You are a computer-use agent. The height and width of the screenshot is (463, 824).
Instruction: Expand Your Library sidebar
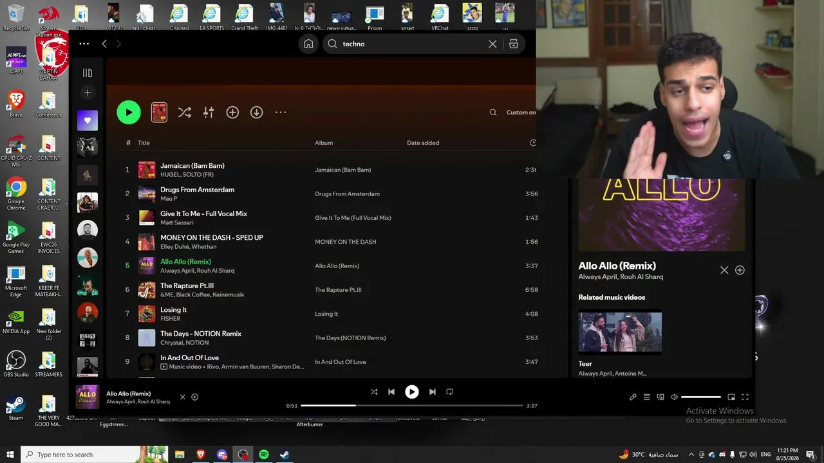pyautogui.click(x=88, y=73)
